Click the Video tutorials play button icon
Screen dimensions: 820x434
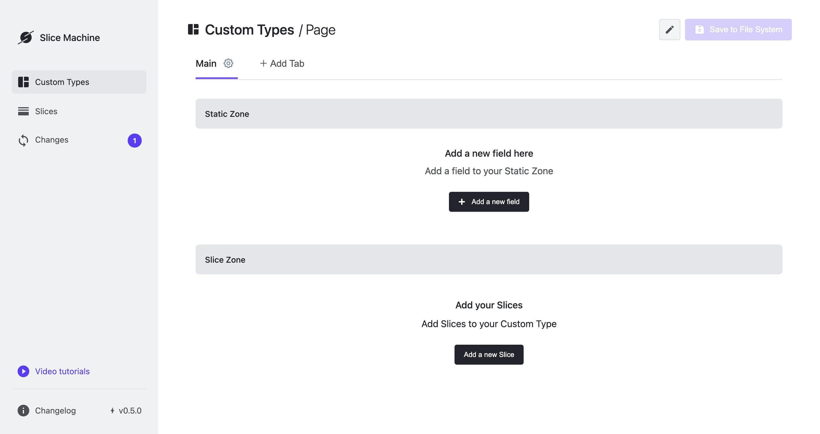(x=23, y=371)
